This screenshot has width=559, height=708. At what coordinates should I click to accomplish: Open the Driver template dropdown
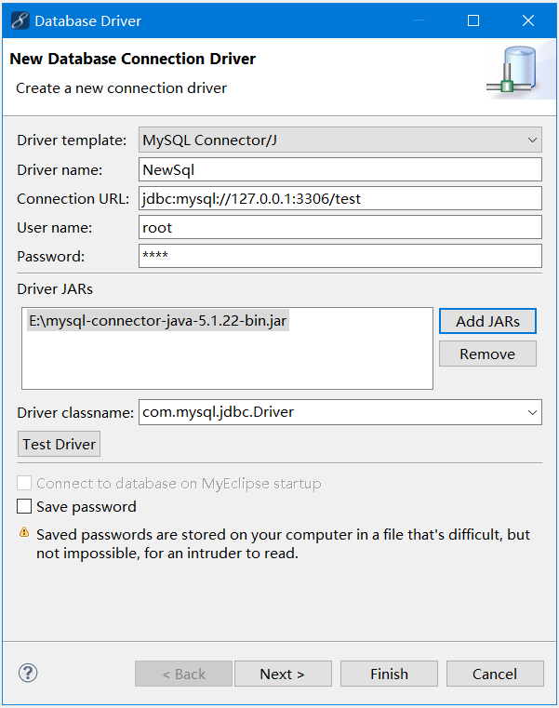tap(340, 140)
